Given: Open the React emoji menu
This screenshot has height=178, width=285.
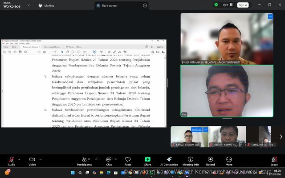Looking at the screenshot, I should (x=128, y=160).
